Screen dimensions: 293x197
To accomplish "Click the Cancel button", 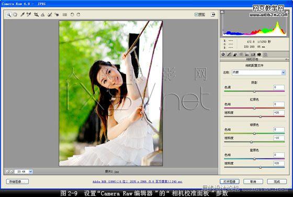I will pos(253,181).
